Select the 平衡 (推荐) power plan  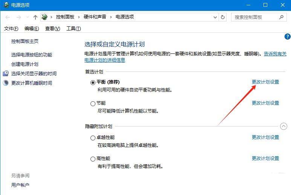93,82
